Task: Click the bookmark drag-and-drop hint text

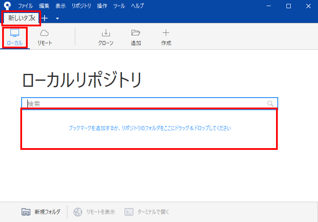Action: pos(150,128)
